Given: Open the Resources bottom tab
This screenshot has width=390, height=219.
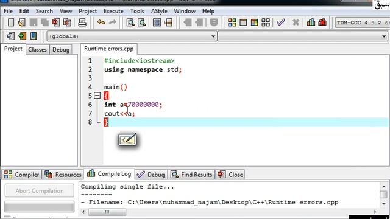Looking at the screenshot, I should [63, 175].
